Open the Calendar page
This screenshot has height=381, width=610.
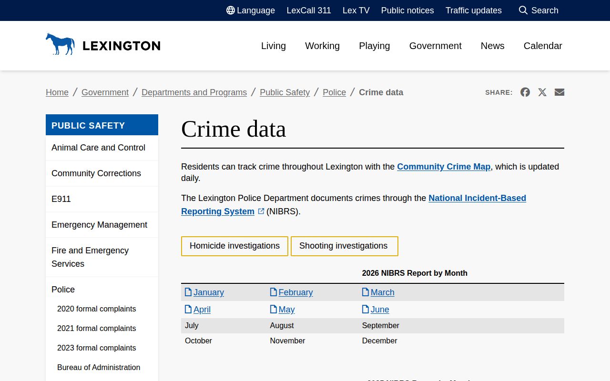tap(543, 46)
